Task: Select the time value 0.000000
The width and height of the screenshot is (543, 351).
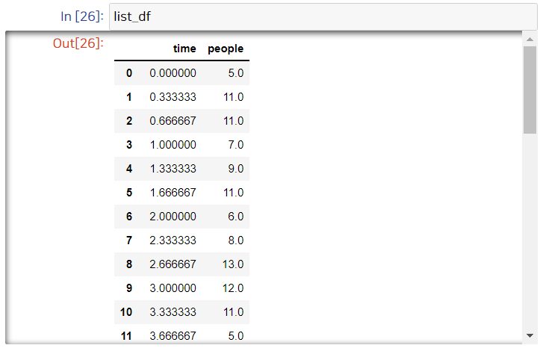Action: click(173, 73)
